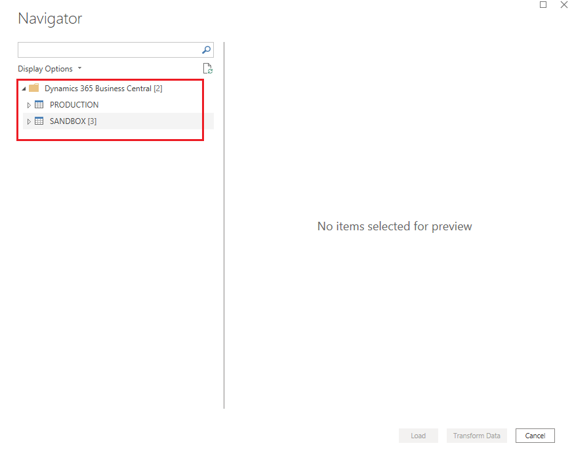Click the Cancel button
The image size is (574, 454).
535,436
